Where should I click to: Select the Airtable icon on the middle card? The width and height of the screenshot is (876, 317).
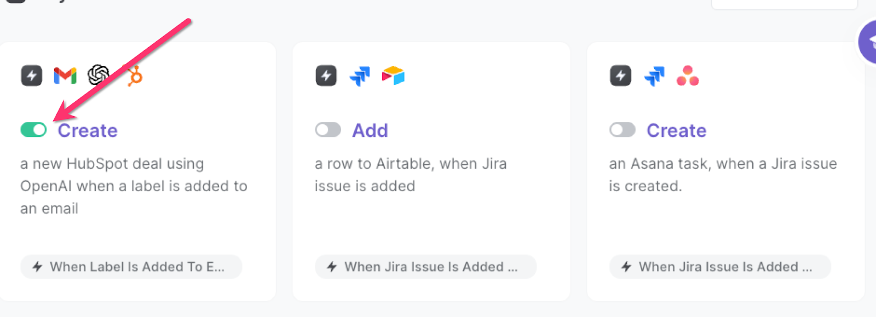coord(393,76)
